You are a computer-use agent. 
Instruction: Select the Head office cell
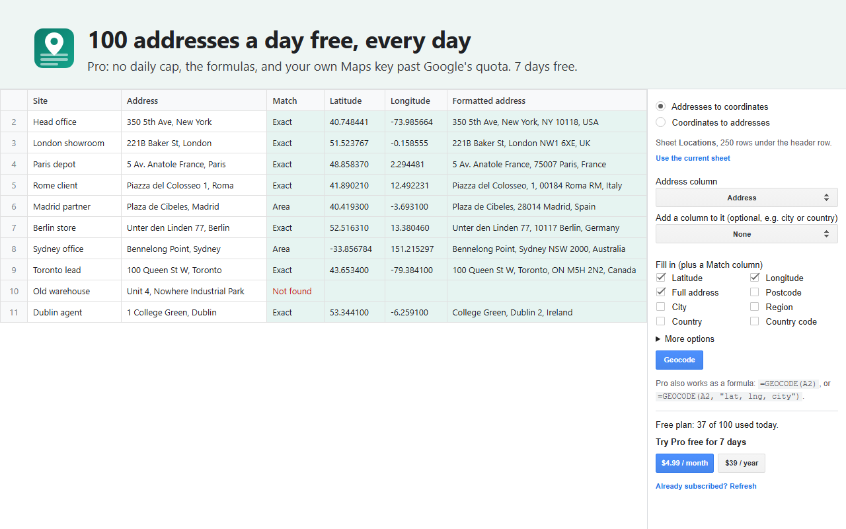point(74,122)
